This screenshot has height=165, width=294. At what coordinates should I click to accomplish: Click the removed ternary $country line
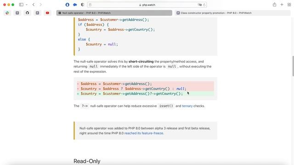coord(145,88)
